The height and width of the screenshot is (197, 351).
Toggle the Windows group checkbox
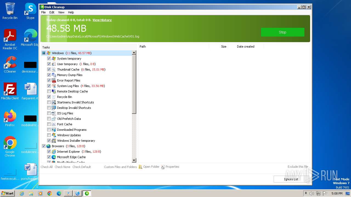[x=44, y=53]
